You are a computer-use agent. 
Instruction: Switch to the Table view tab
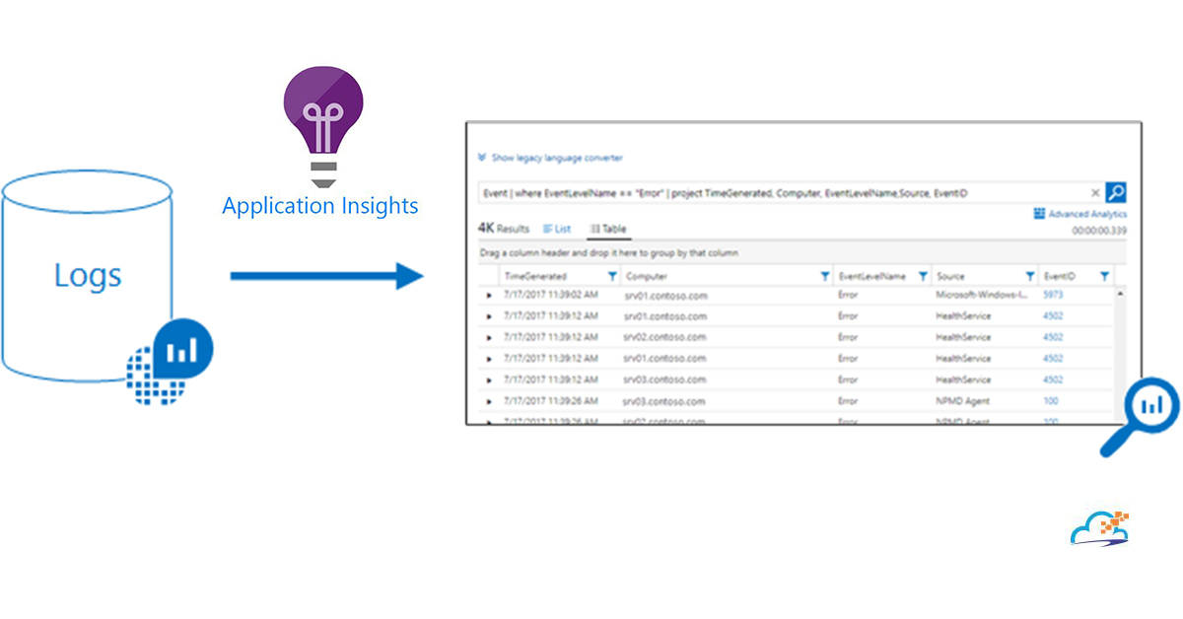point(607,229)
